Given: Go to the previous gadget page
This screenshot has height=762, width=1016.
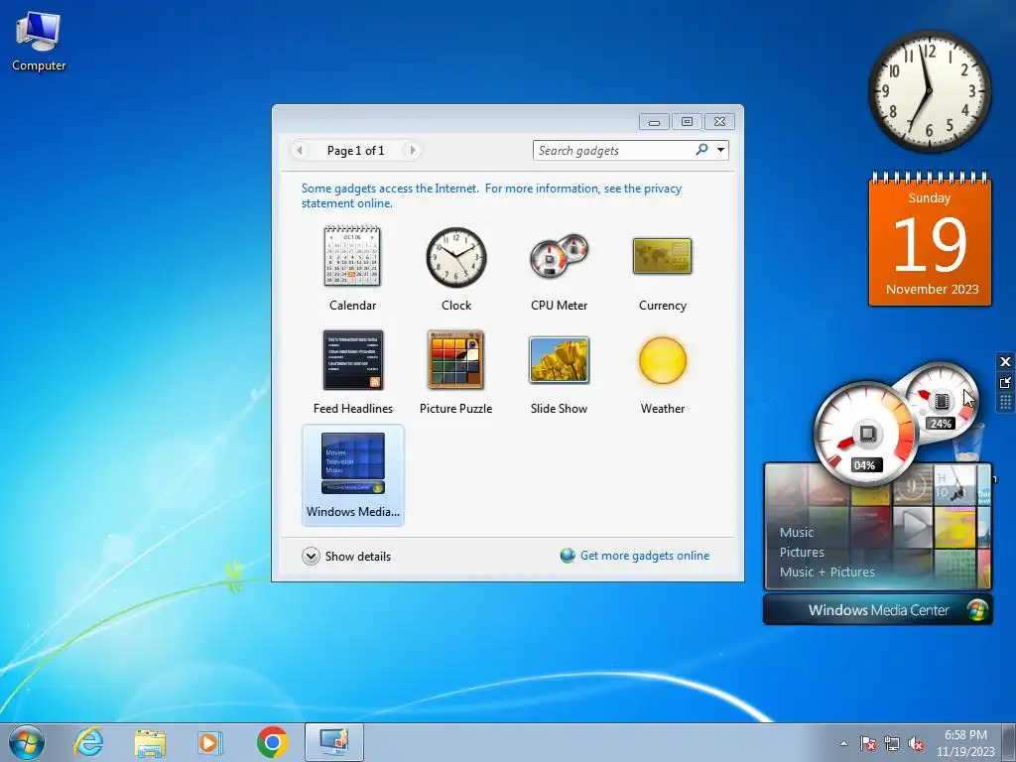Looking at the screenshot, I should click(x=299, y=151).
